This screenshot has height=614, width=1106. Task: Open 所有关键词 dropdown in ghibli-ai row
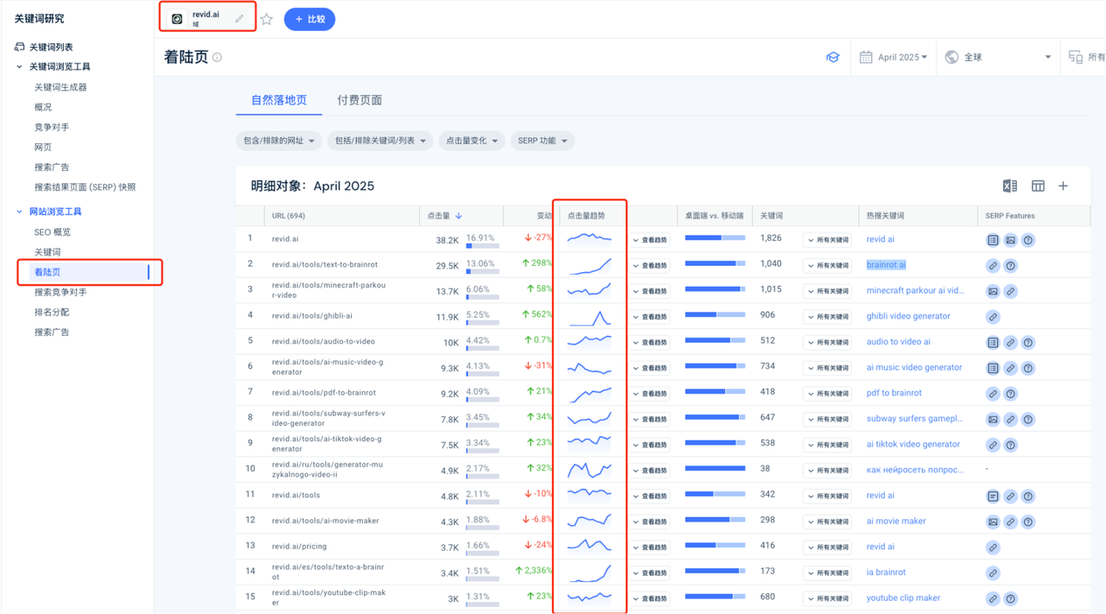coord(828,317)
